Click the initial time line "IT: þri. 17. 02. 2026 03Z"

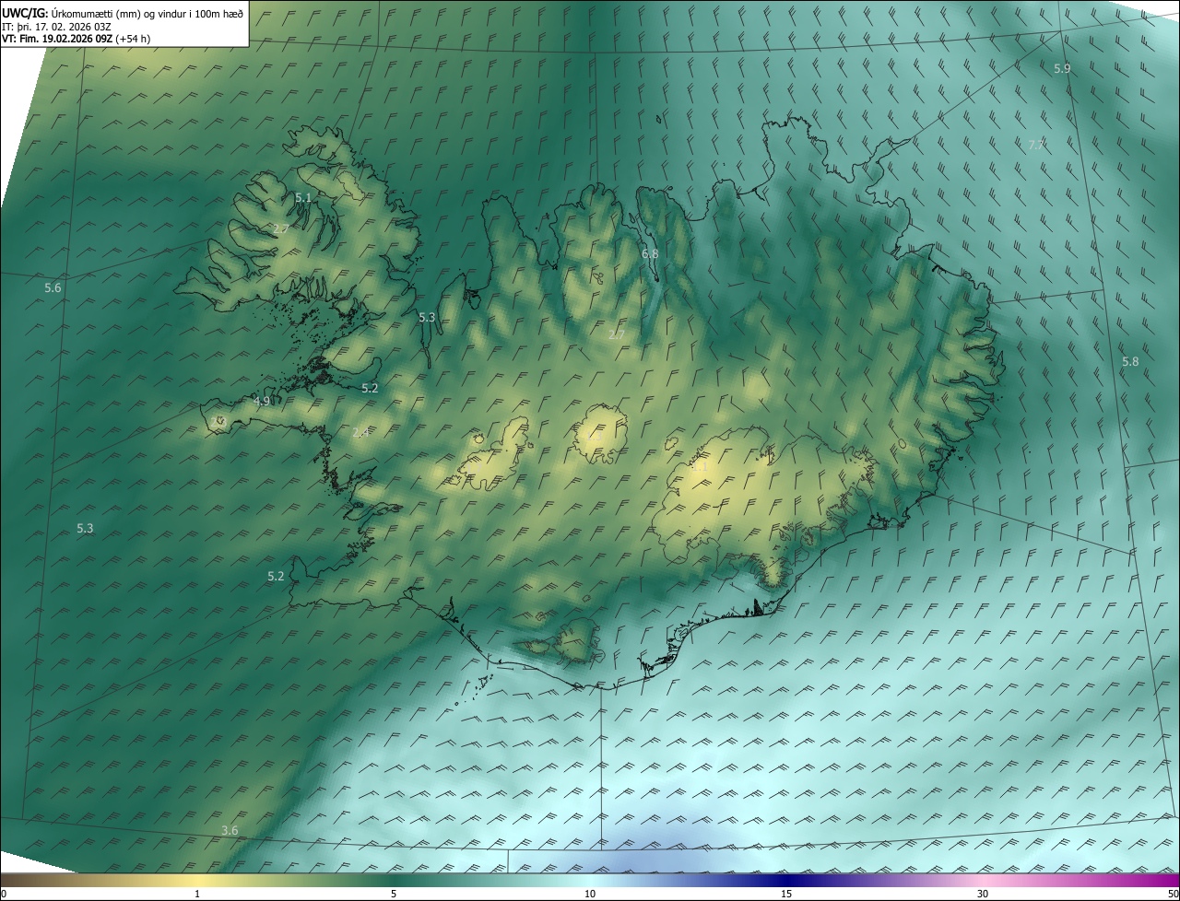pyautogui.click(x=56, y=27)
